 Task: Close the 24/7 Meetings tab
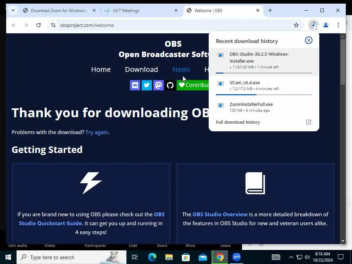[x=176, y=10]
